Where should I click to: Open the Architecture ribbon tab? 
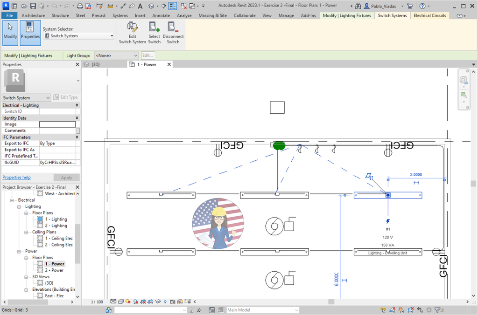(x=33, y=15)
